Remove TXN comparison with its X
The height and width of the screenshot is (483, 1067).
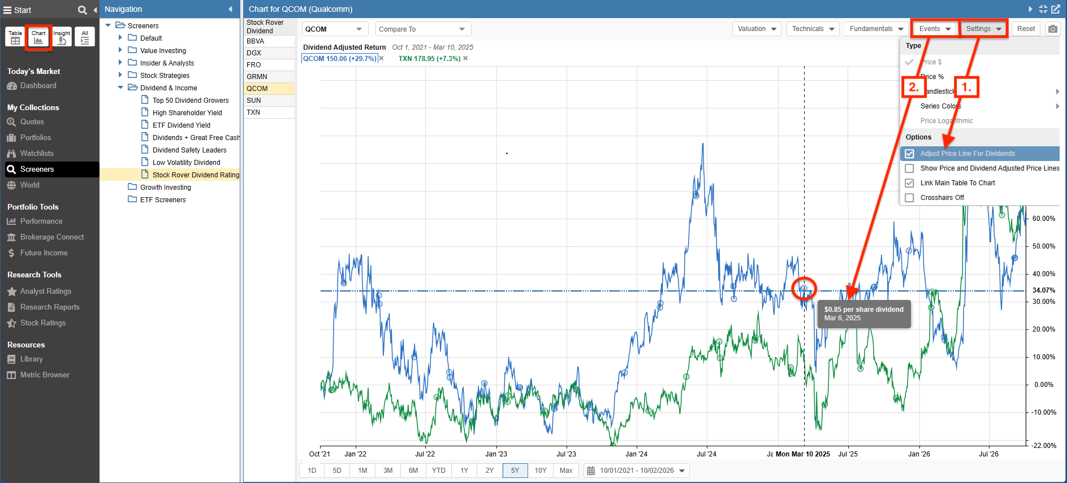(465, 58)
